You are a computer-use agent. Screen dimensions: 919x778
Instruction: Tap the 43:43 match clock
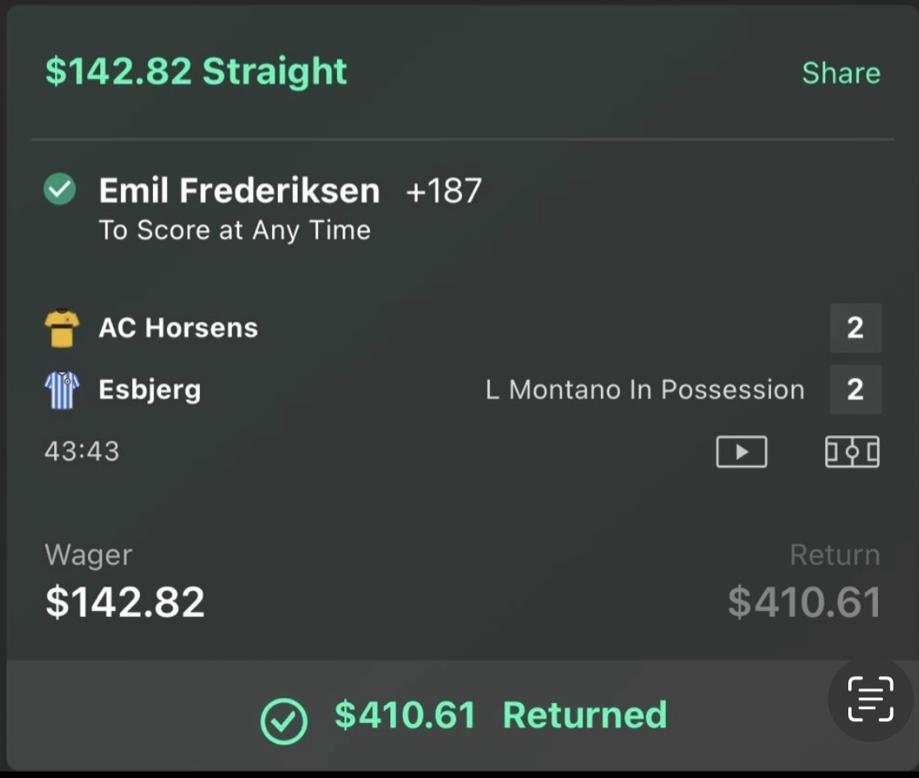pyautogui.click(x=82, y=451)
